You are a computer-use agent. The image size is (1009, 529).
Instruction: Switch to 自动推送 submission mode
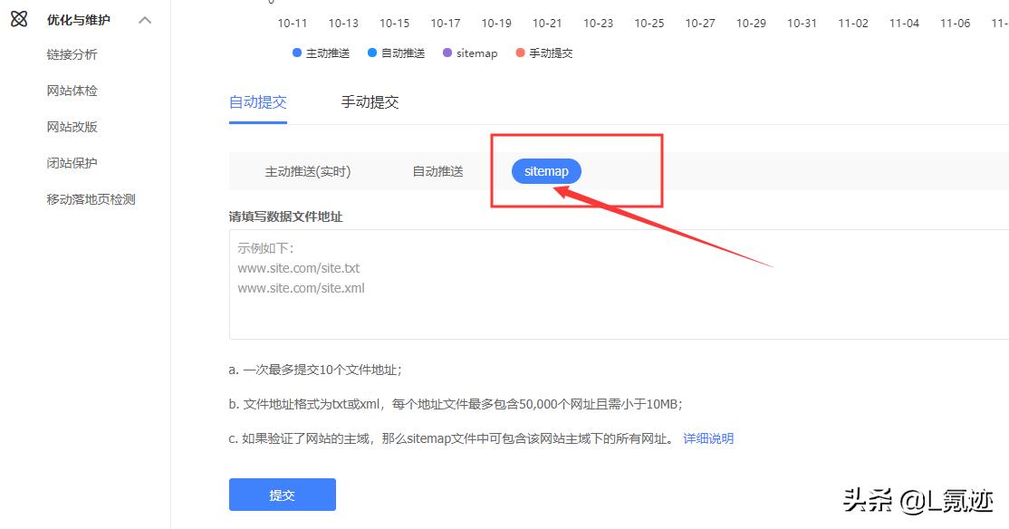click(437, 170)
